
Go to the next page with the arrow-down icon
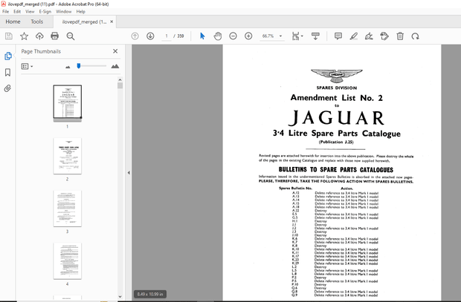[x=150, y=36]
